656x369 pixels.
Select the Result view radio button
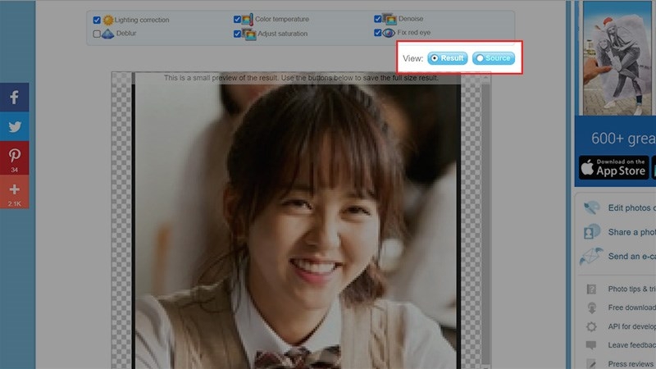(447, 58)
